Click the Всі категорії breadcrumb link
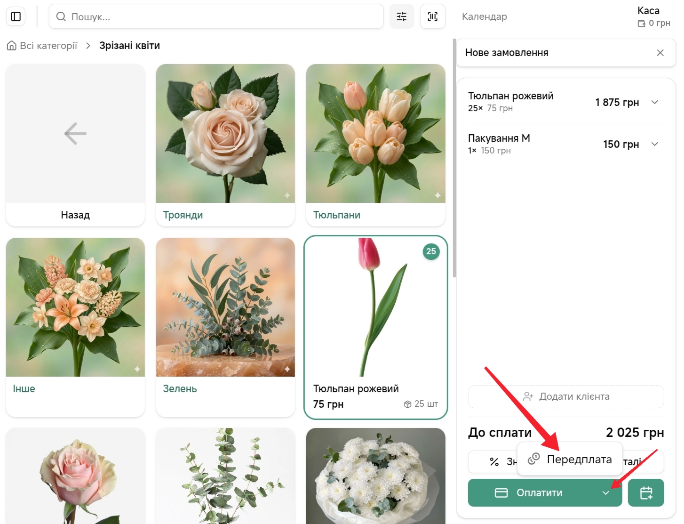This screenshot has height=524, width=684. 48,46
